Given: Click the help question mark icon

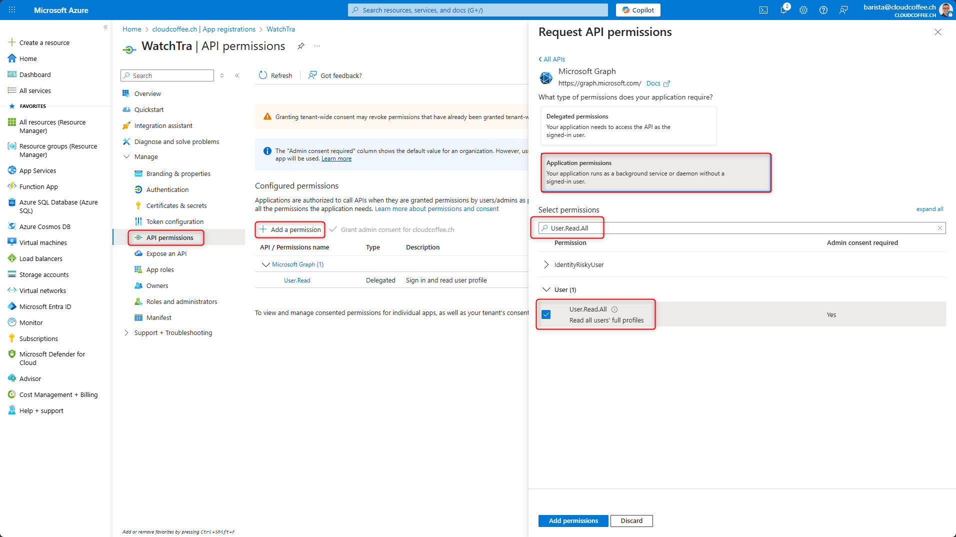Looking at the screenshot, I should coord(823,10).
